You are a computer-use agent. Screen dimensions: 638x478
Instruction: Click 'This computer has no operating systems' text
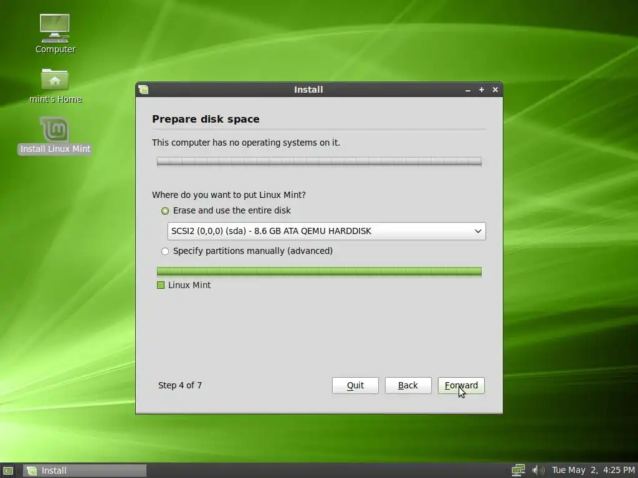[x=245, y=143]
